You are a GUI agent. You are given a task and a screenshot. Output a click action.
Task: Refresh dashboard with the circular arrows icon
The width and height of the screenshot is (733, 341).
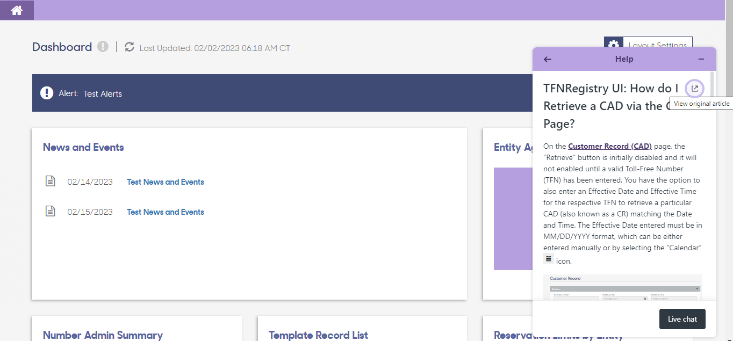click(130, 47)
